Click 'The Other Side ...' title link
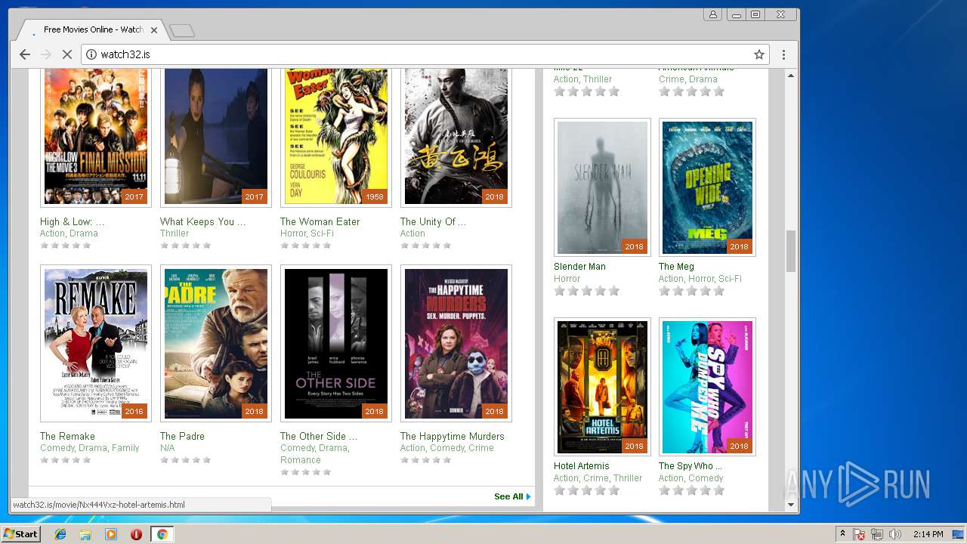The height and width of the screenshot is (544, 967). [318, 436]
